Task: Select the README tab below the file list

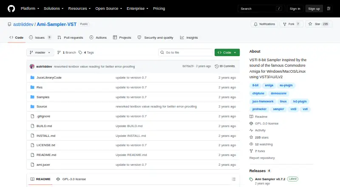Action: point(40,179)
